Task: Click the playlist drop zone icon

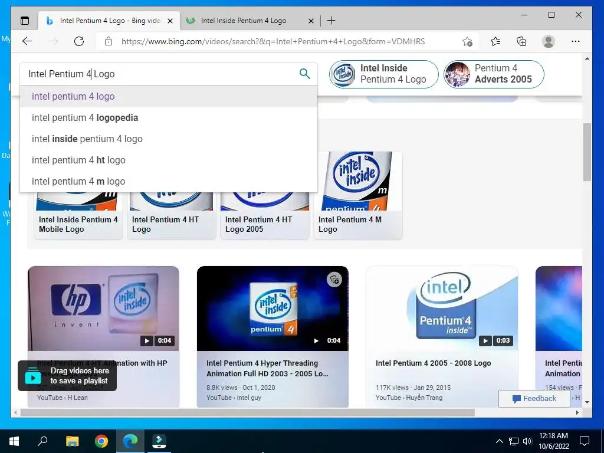Action: 33,376
